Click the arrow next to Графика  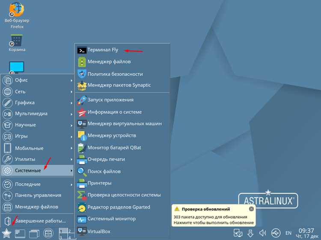71,103
